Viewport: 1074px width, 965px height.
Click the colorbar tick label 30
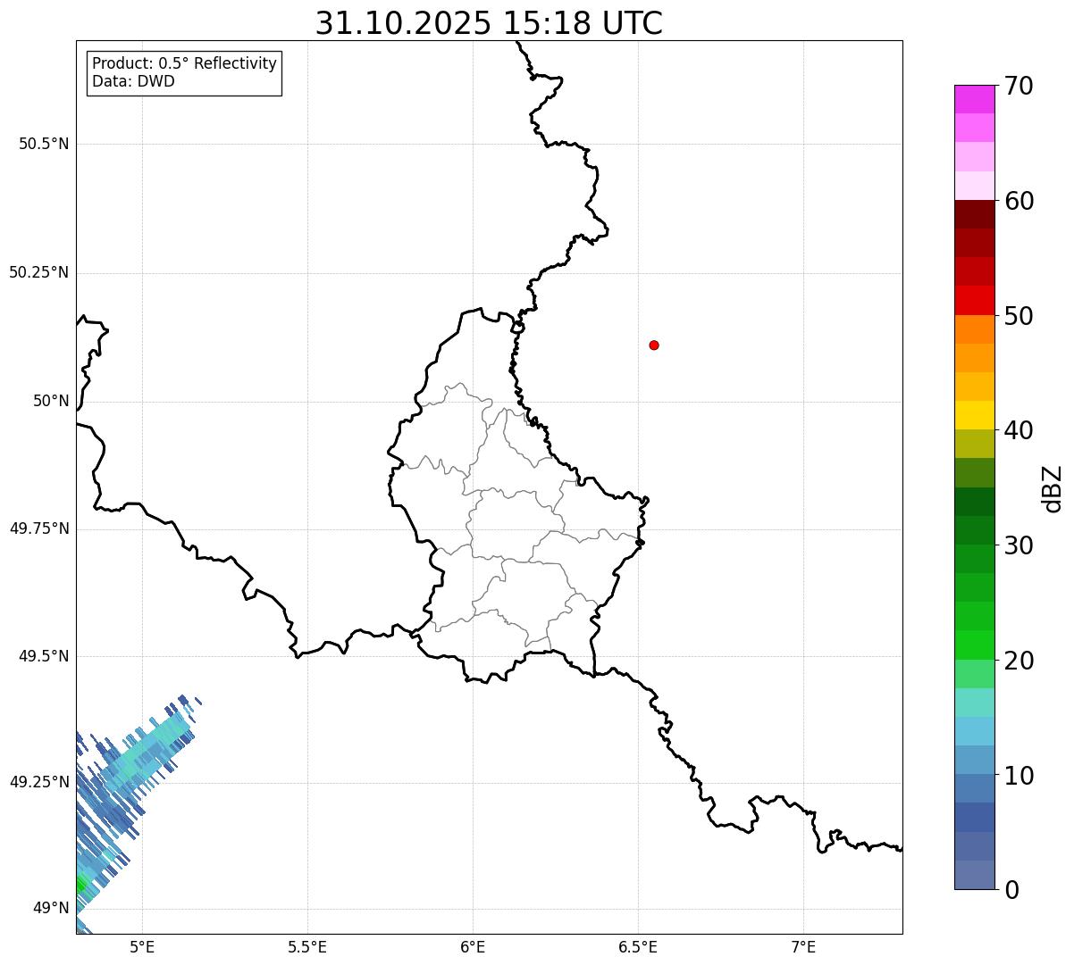click(x=1019, y=545)
